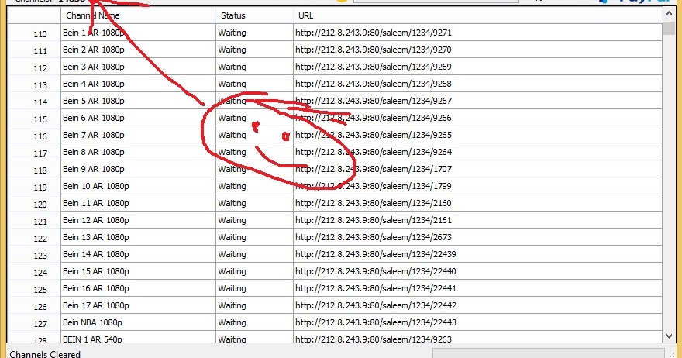Select the Bein 13 AR 1080p channel

coord(95,237)
